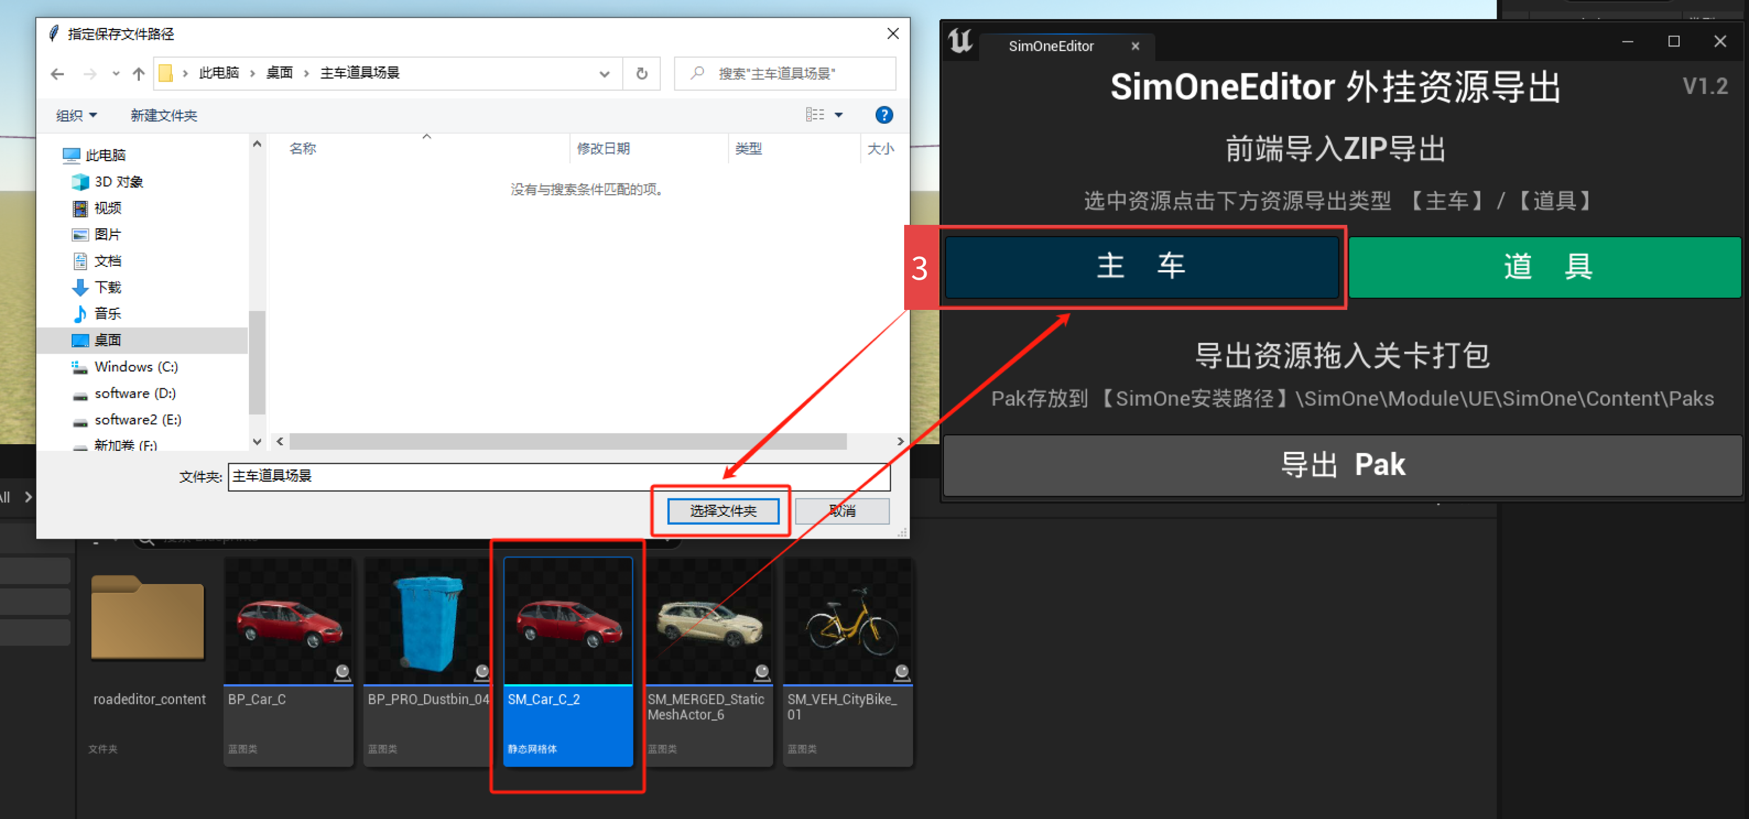Click the 选择文件夹 button
The height and width of the screenshot is (819, 1749).
pos(722,511)
